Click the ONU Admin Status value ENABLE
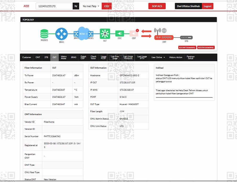This screenshot has width=237, height=182. [x=124, y=119]
